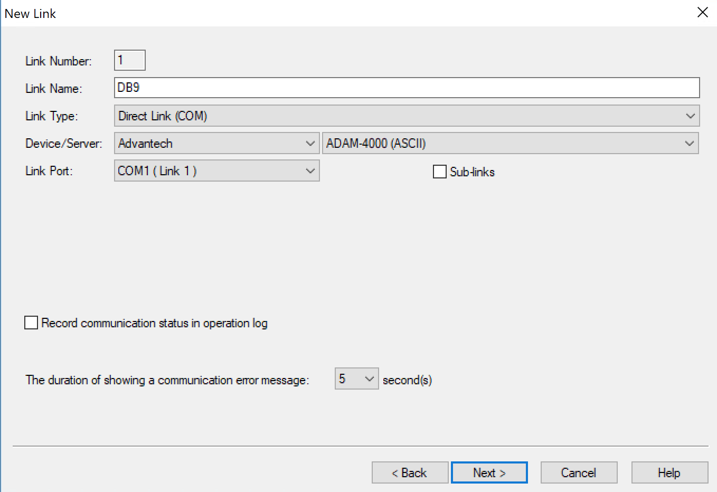Click the "Link Type:" label
The width and height of the screenshot is (717, 492).
(52, 116)
